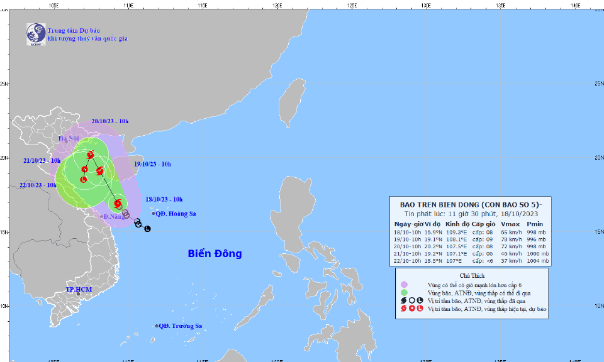This screenshot has height=362, width=604.
Task: Click the red L low-pressure marker for 22/10
Action: 84,180
